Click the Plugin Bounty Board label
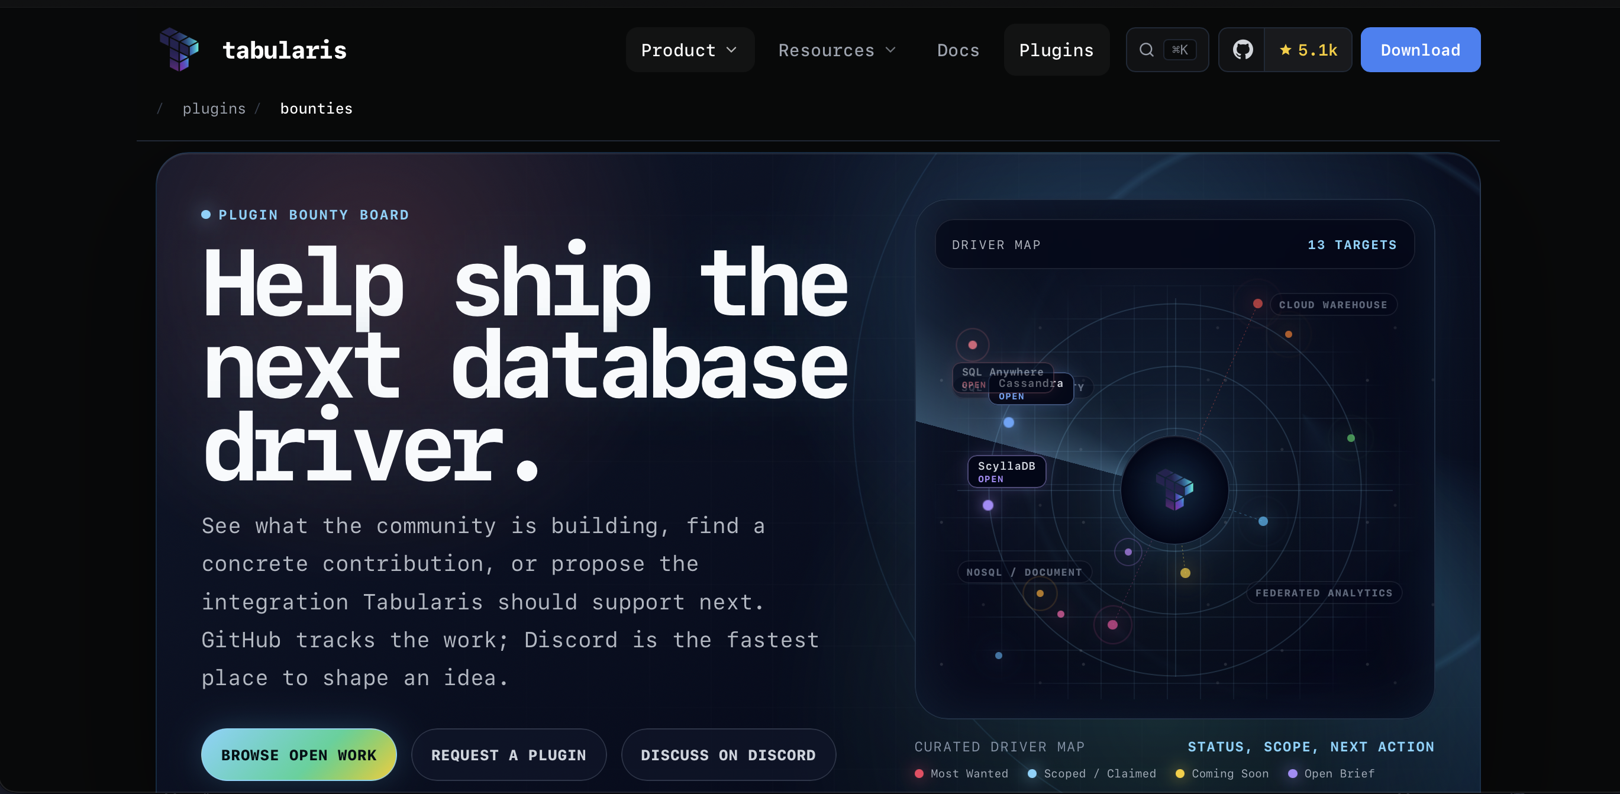This screenshot has width=1620, height=794. pyautogui.click(x=306, y=214)
